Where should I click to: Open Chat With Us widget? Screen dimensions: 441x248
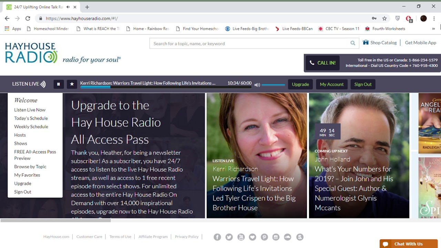coord(409,244)
